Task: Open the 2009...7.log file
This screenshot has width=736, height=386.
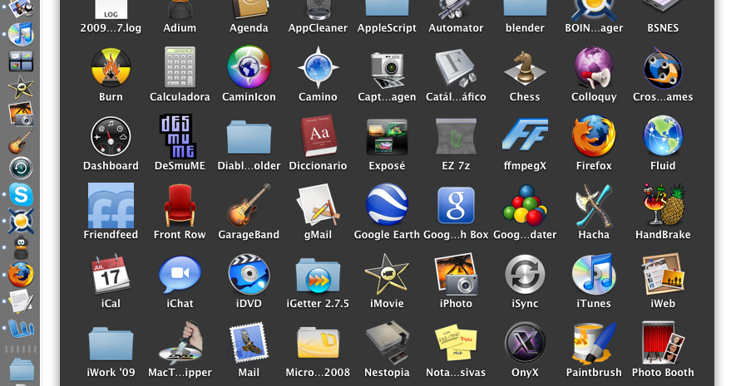Action: 111,9
